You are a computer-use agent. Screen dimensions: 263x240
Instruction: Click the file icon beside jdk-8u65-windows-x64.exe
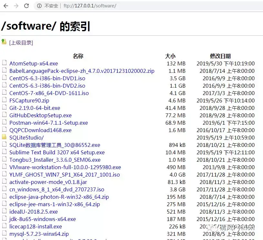(x=5, y=219)
